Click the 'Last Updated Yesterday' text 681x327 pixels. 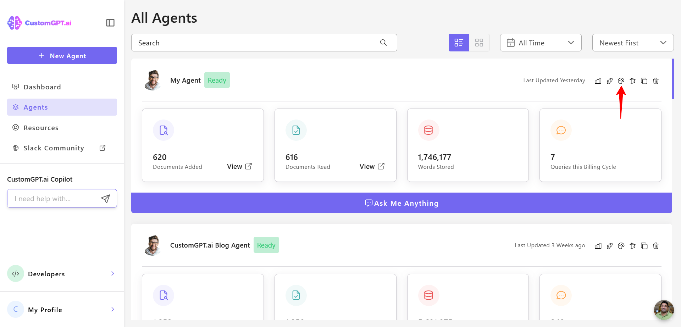[x=554, y=81]
